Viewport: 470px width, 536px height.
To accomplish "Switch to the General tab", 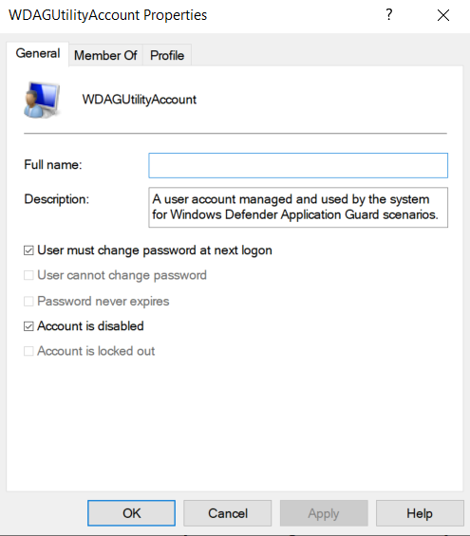I will (x=38, y=54).
